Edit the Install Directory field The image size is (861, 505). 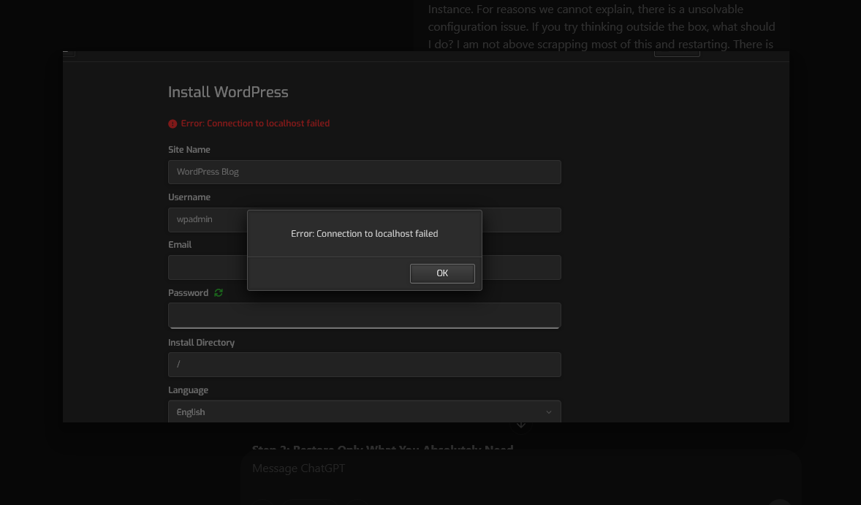(x=365, y=365)
